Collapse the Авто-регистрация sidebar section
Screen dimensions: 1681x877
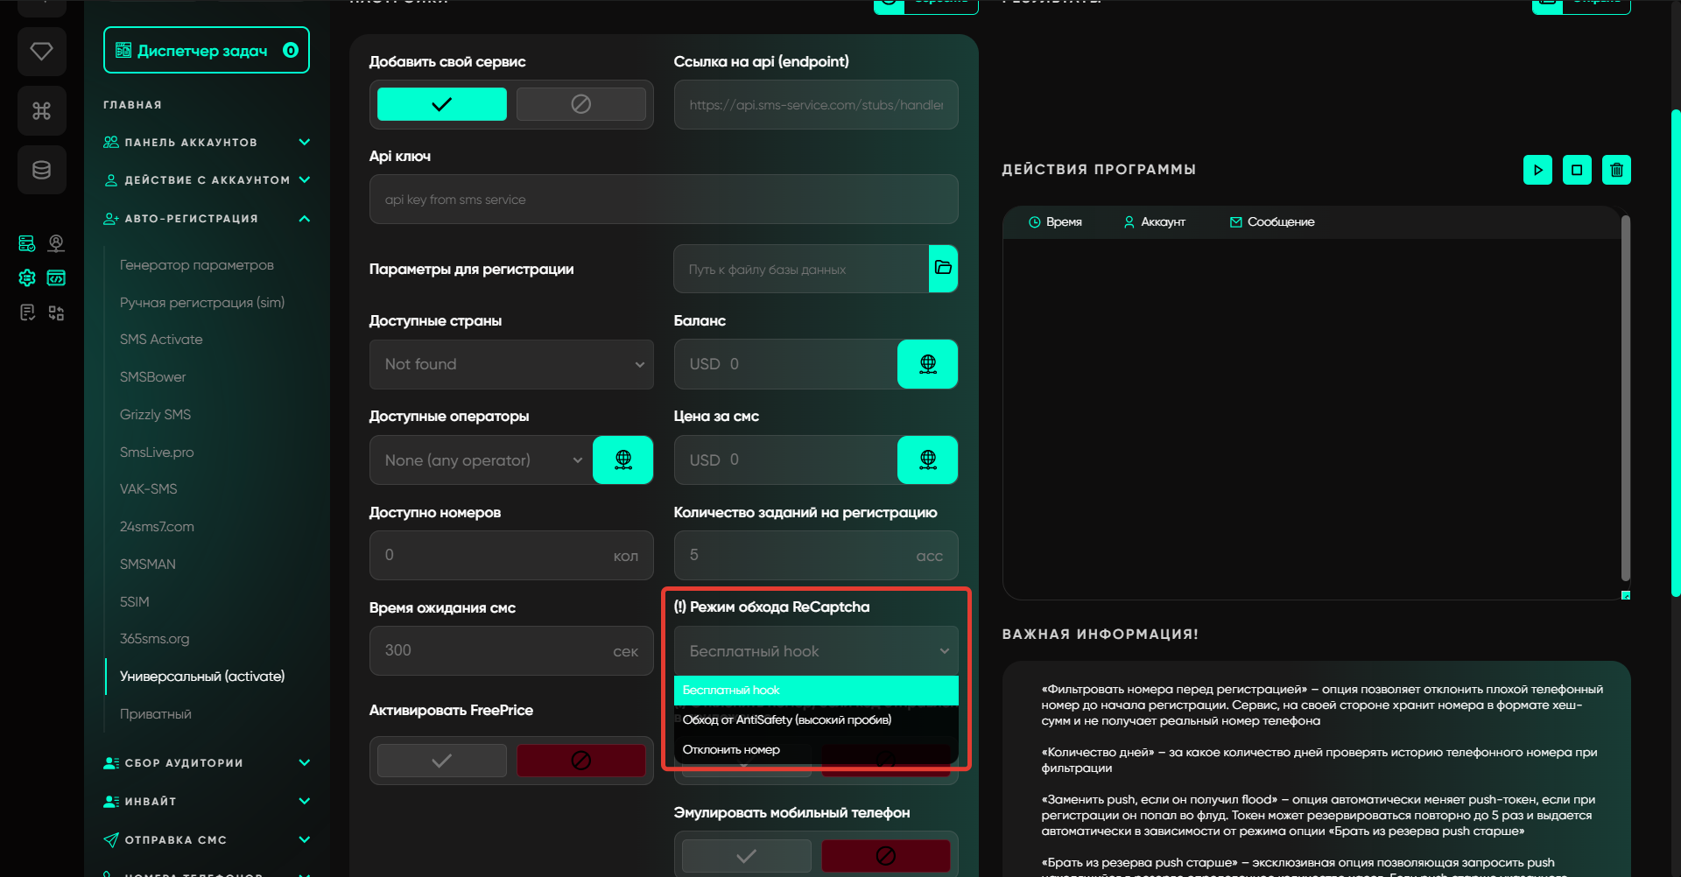point(304,219)
